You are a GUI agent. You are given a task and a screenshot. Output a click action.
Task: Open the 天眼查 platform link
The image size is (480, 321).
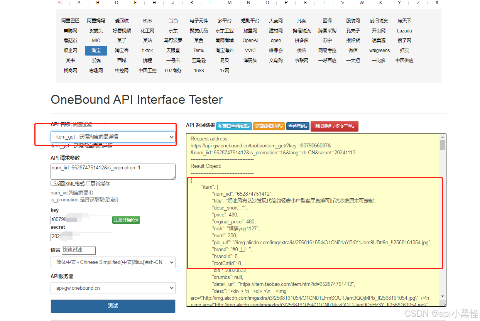[x=173, y=51]
